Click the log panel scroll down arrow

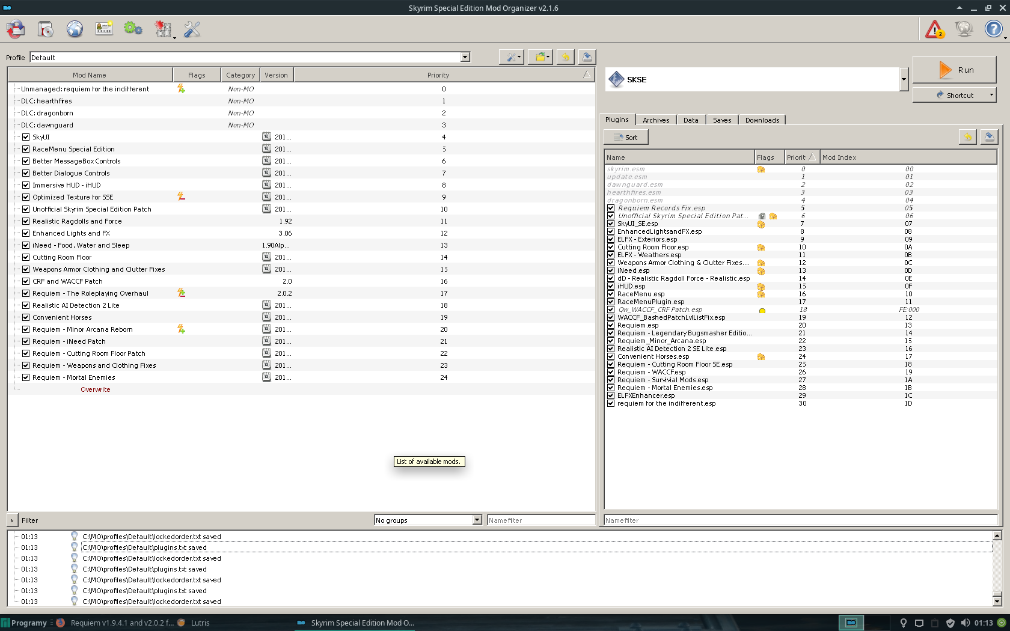pyautogui.click(x=997, y=601)
